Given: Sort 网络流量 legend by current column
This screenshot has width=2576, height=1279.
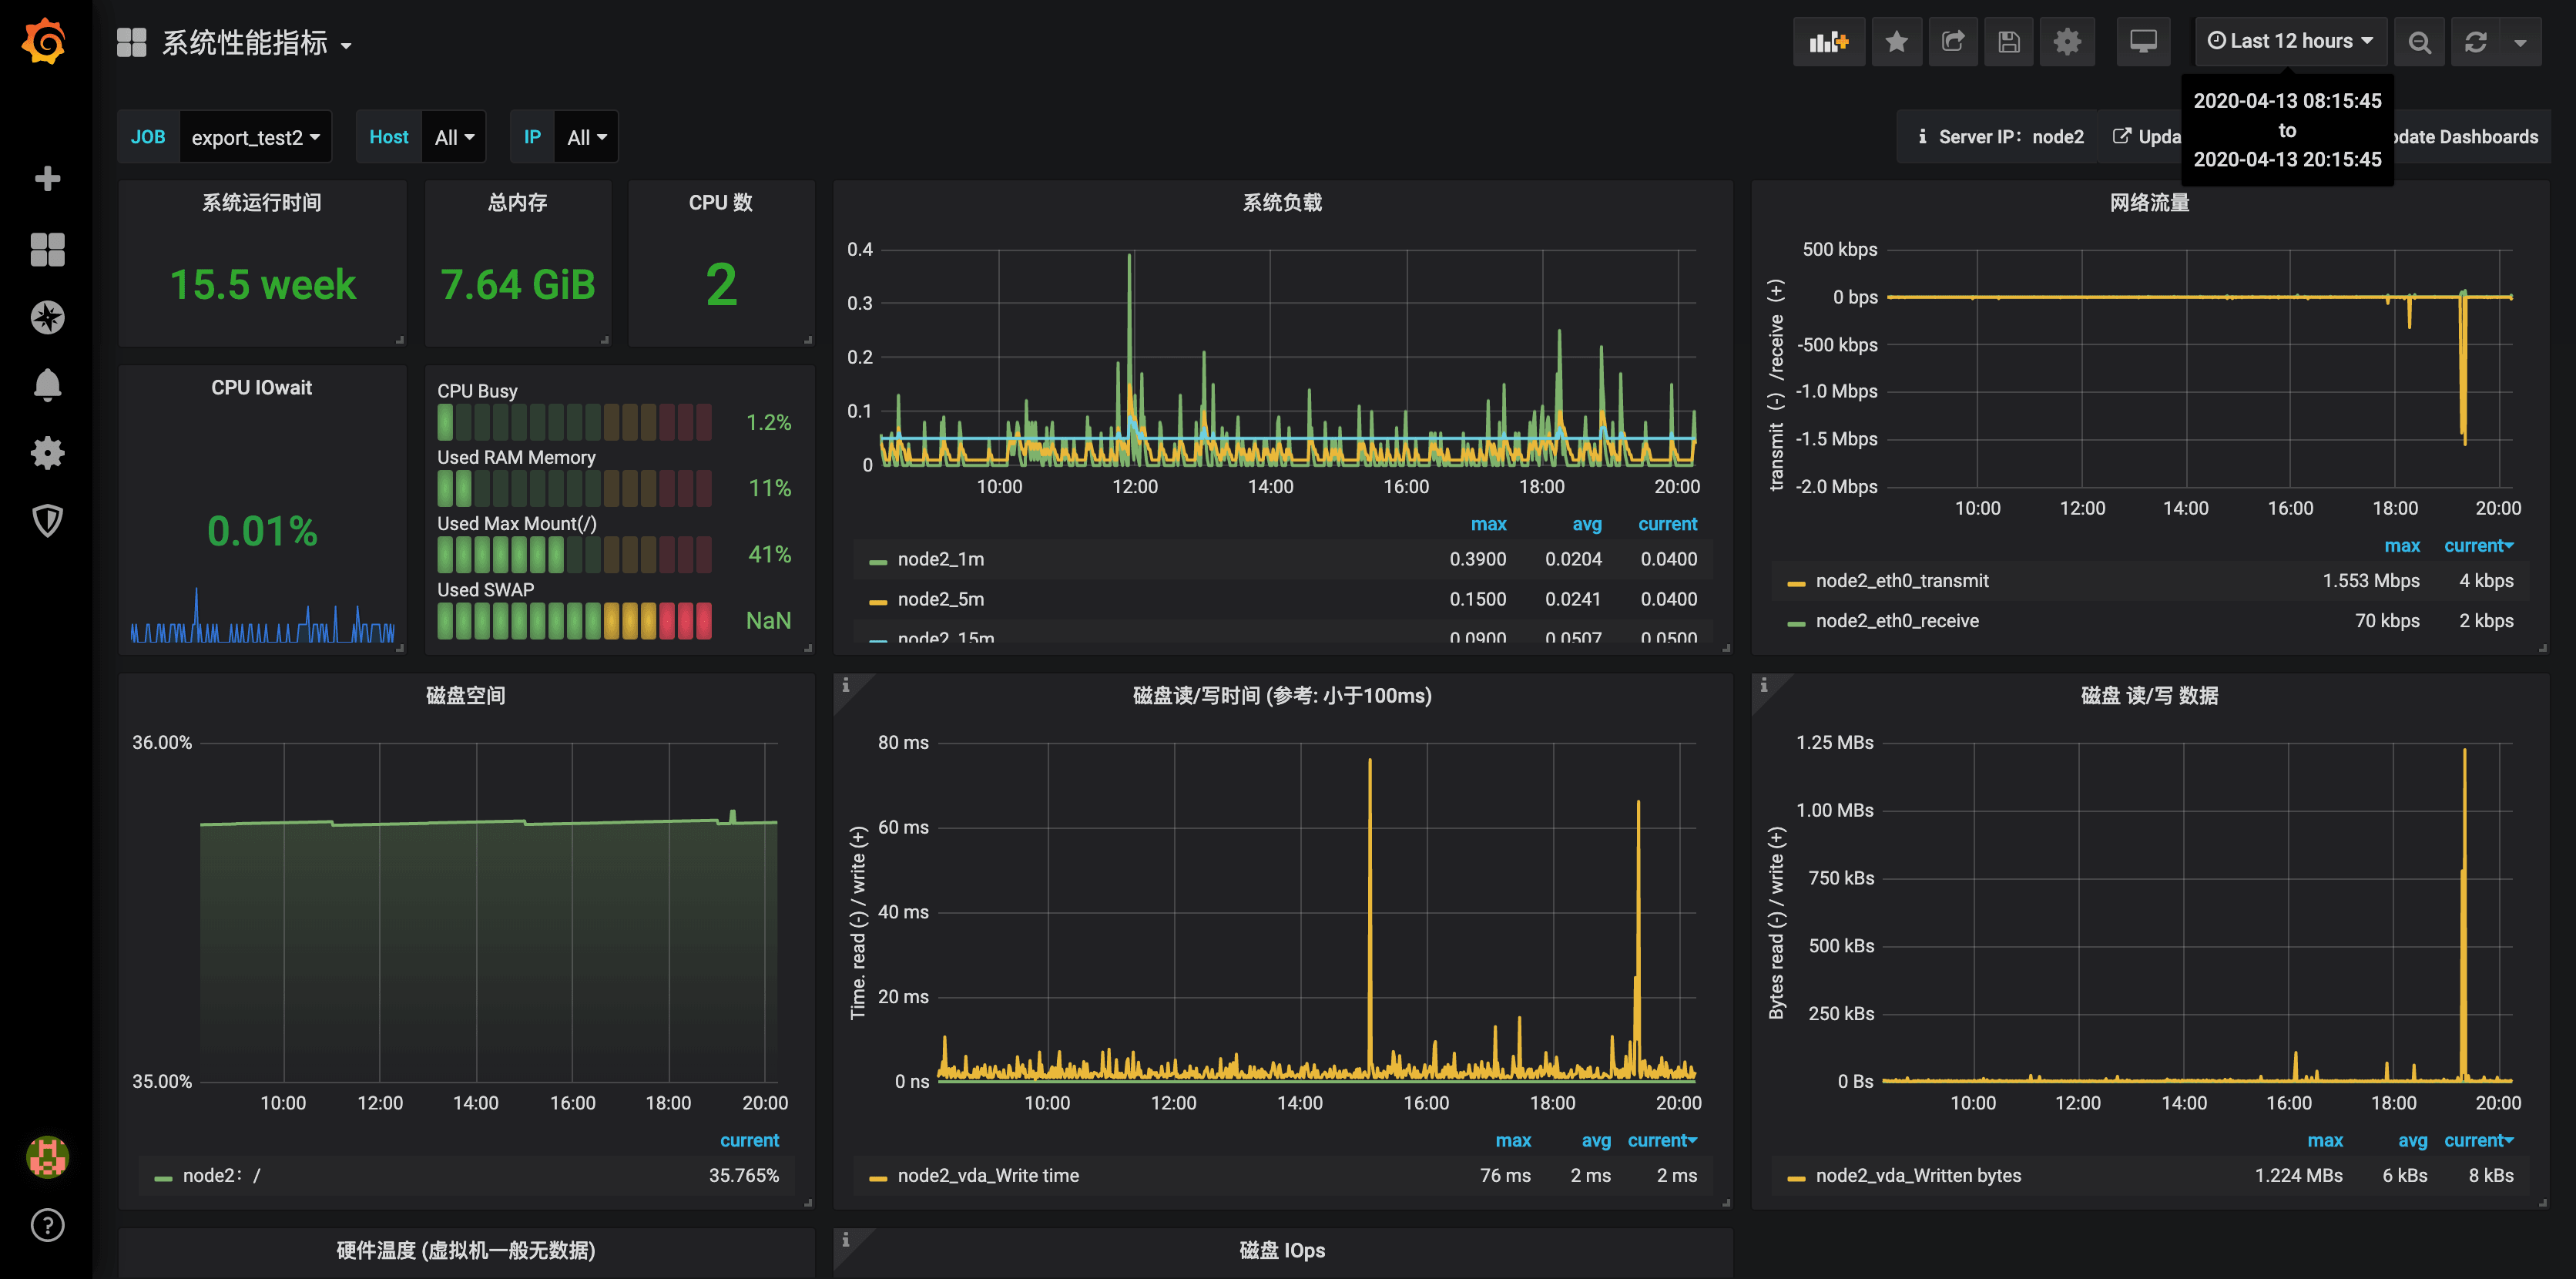Looking at the screenshot, I should coord(2478,545).
